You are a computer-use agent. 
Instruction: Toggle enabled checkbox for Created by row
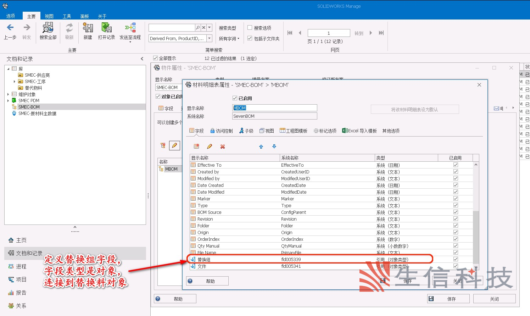[x=456, y=172]
